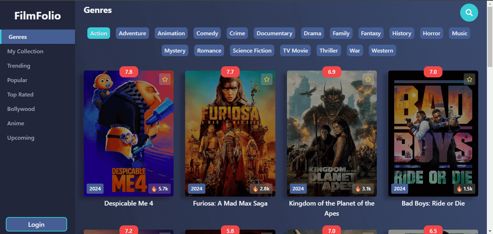Click the 1.5k popularity flame badge
Viewport: 493px width, 234px height.
pos(464,189)
